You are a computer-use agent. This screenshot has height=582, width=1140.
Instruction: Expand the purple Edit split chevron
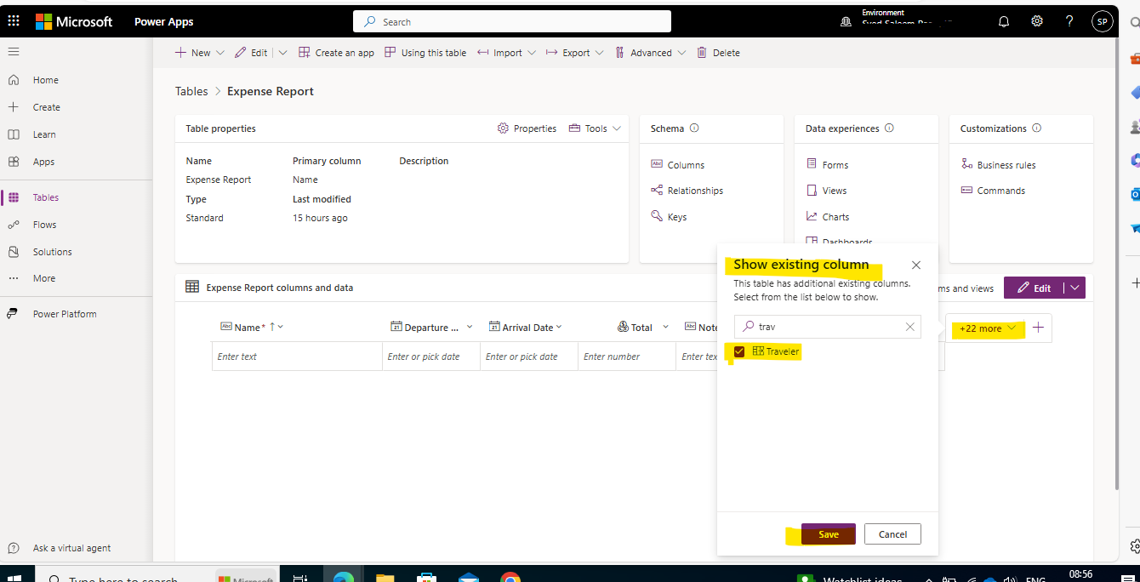pyautogui.click(x=1075, y=288)
